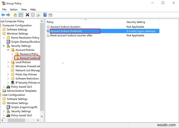The image size is (179, 128).
Task: Click the horizontal scrollbar right arrow
Action: [38, 120]
